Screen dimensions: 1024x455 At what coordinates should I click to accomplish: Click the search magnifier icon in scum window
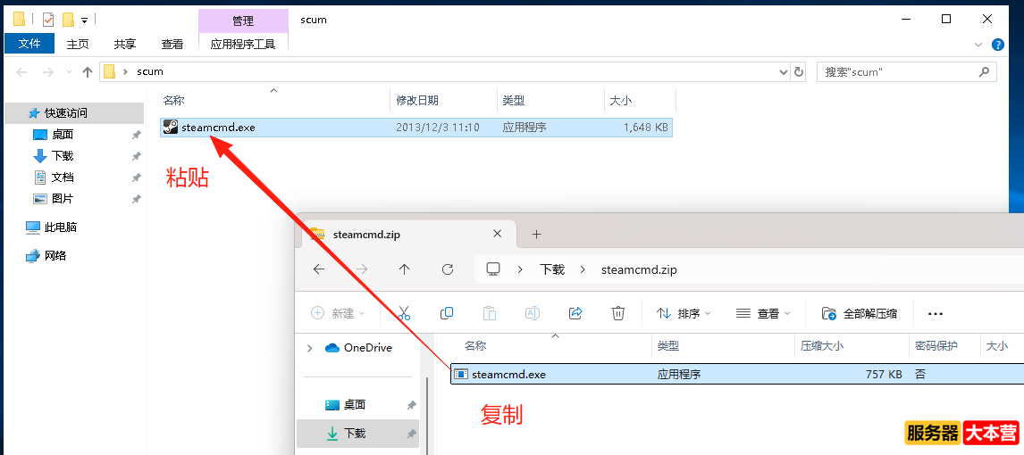click(x=984, y=71)
